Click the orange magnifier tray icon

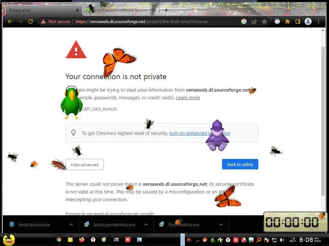click(x=259, y=240)
